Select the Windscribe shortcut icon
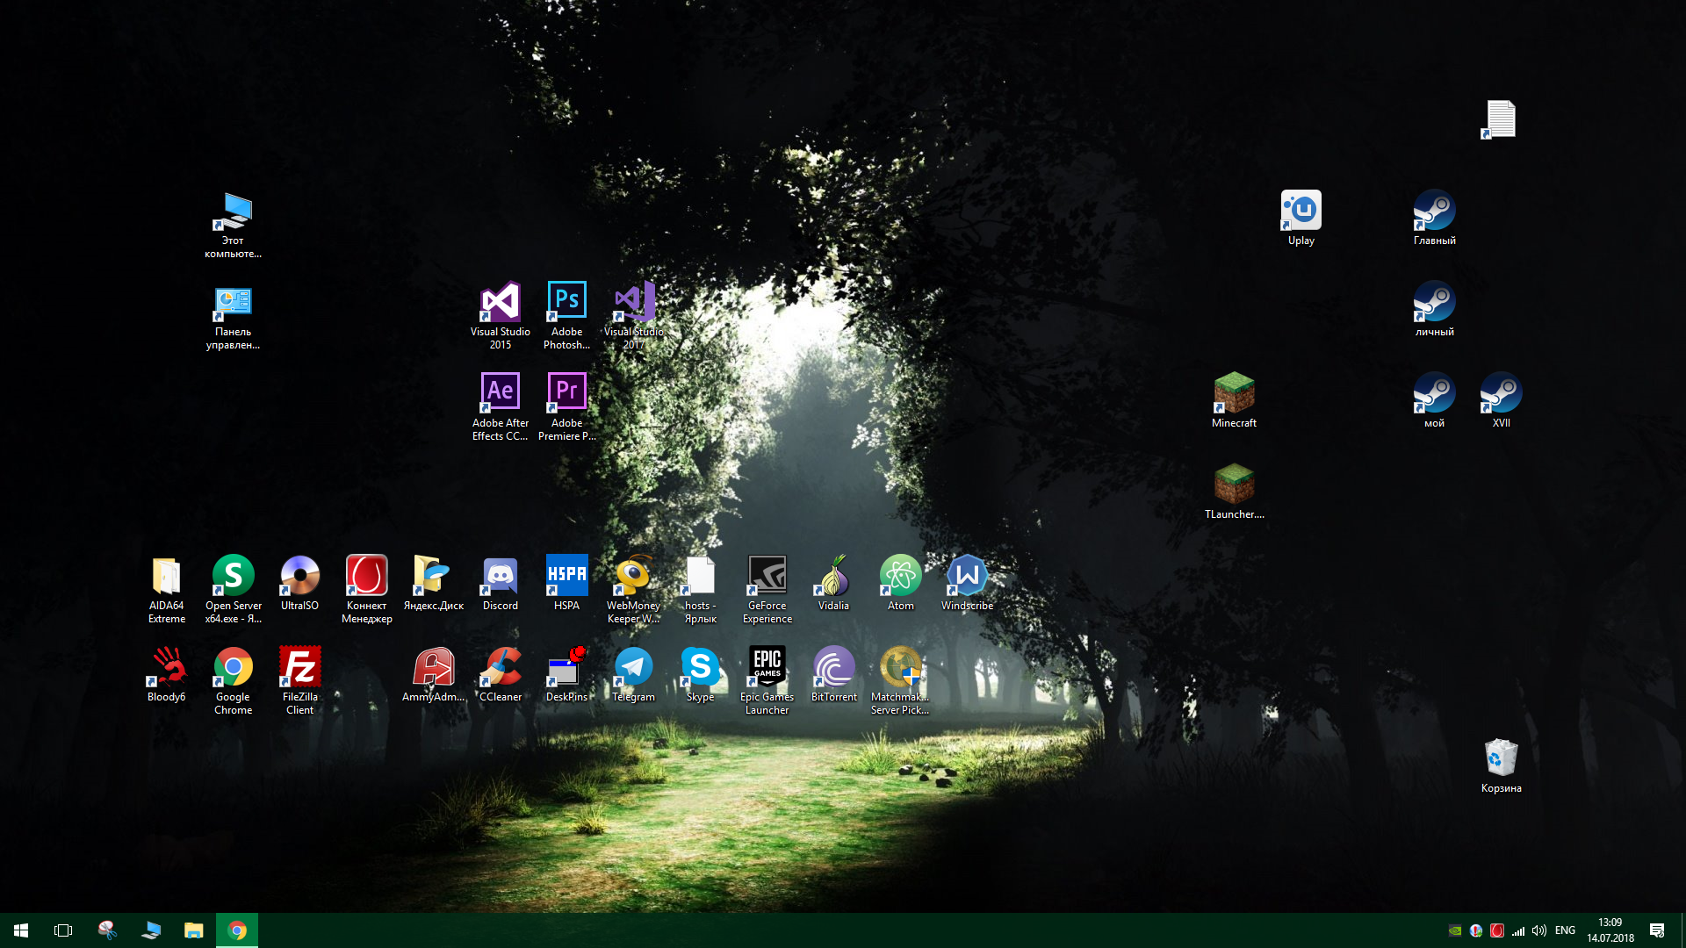Viewport: 1686px width, 948px height. click(x=967, y=577)
